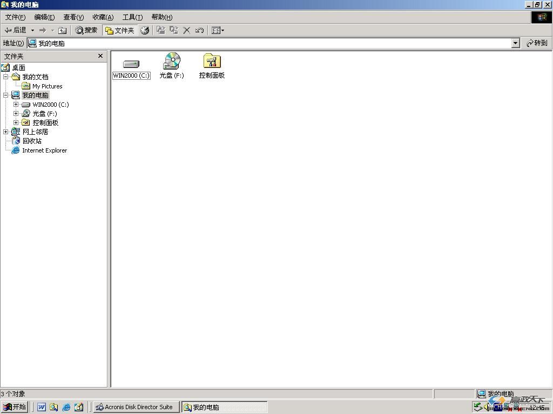
Task: Select 网上邻居 in the folder tree
Action: pos(35,132)
